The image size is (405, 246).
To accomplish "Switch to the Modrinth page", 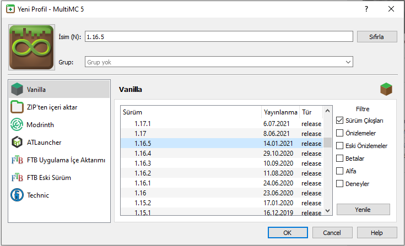I will click(x=60, y=124).
